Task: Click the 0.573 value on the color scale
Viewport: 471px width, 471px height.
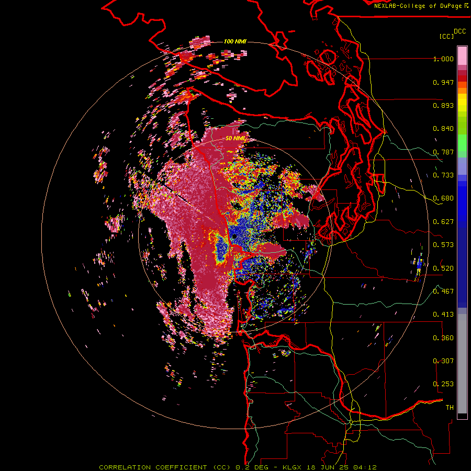Action: tap(443, 245)
